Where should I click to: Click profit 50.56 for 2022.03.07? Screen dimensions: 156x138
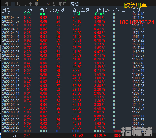(77, 108)
